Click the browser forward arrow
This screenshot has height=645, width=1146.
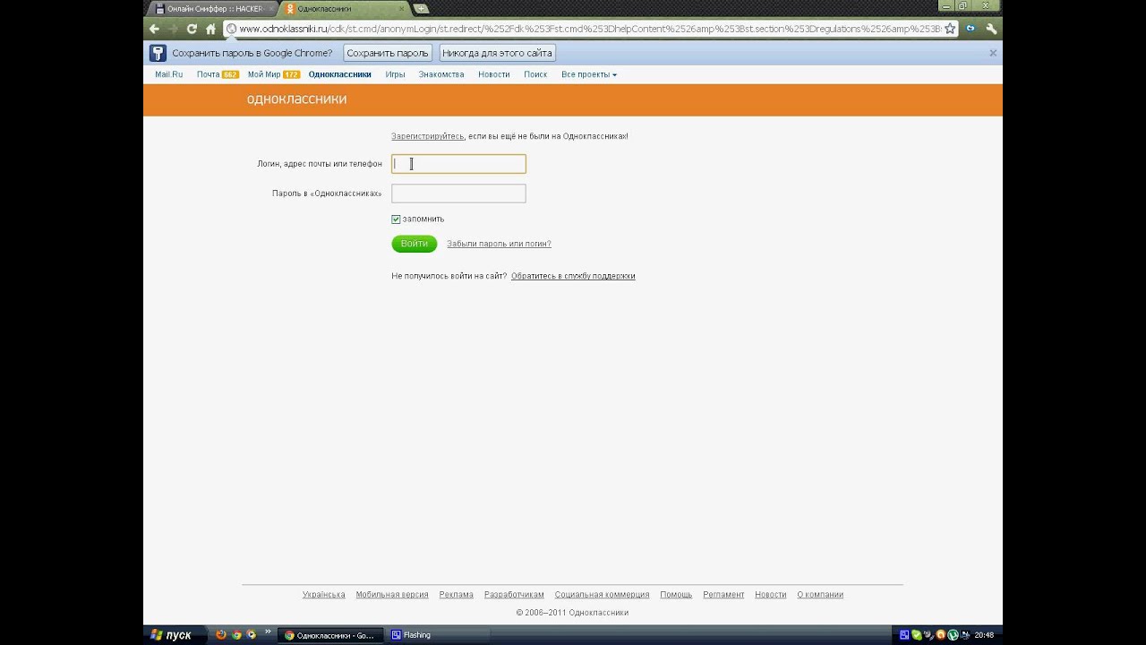pos(173,29)
